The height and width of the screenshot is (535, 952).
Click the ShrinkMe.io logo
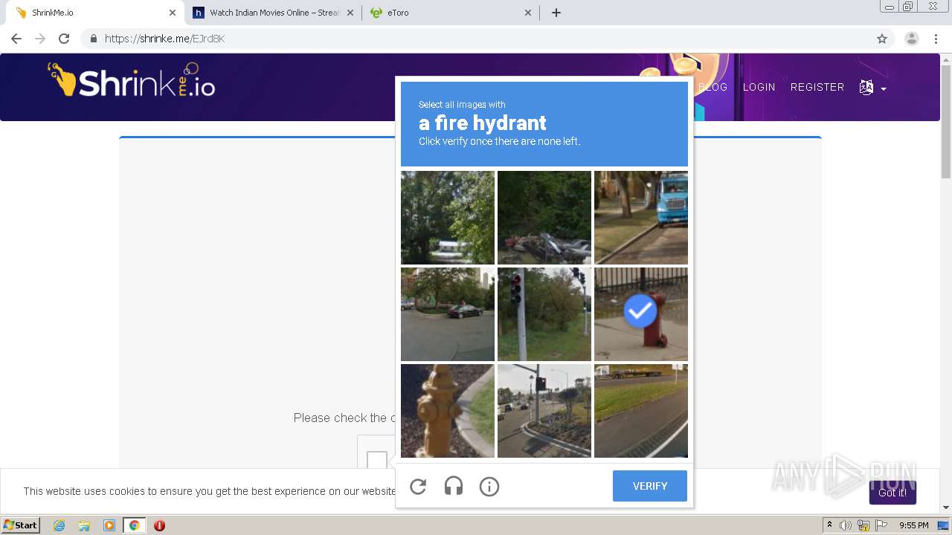pos(132,80)
